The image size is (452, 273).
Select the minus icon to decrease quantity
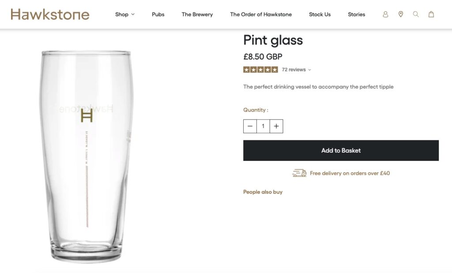pyautogui.click(x=250, y=126)
